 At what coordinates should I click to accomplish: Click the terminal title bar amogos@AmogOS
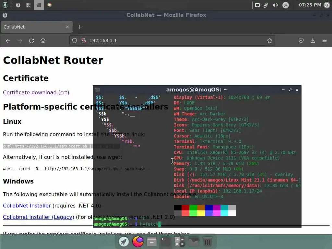tap(197, 90)
